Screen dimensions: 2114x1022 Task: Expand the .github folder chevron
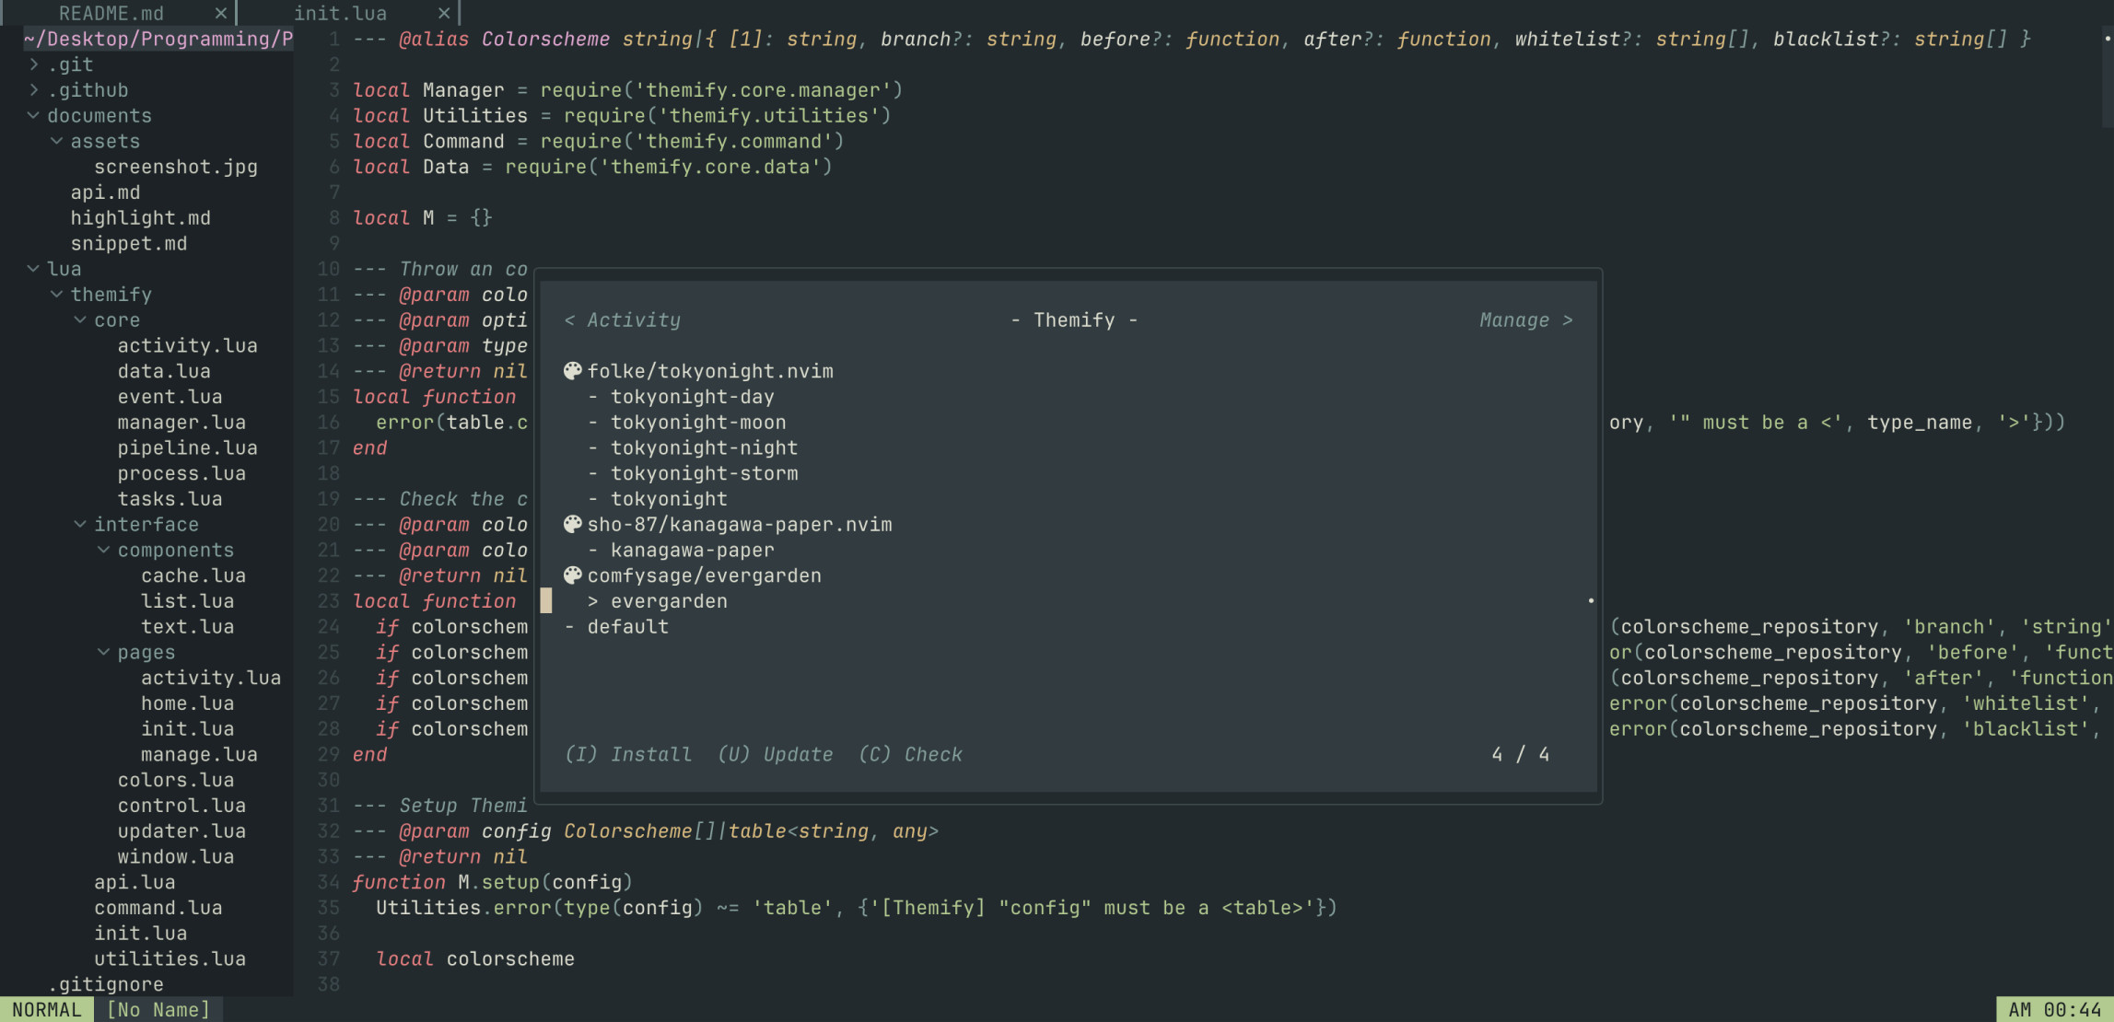click(34, 90)
